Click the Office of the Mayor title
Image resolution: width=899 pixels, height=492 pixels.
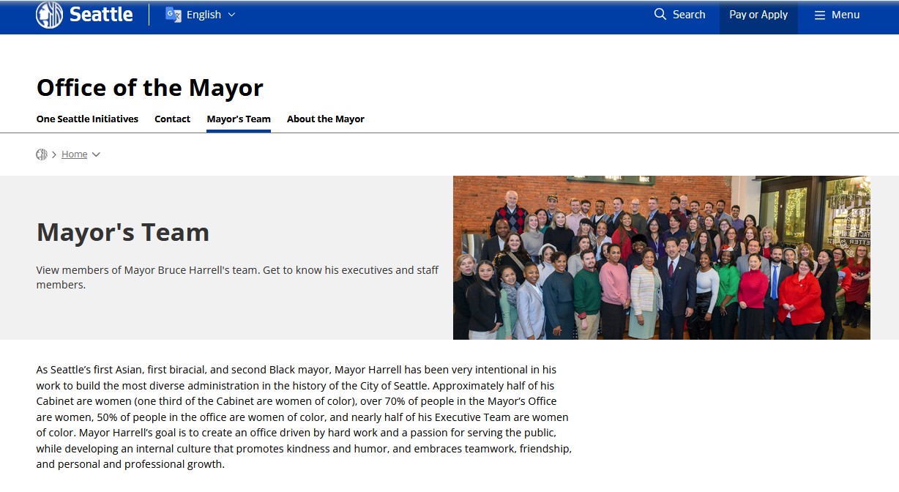149,88
